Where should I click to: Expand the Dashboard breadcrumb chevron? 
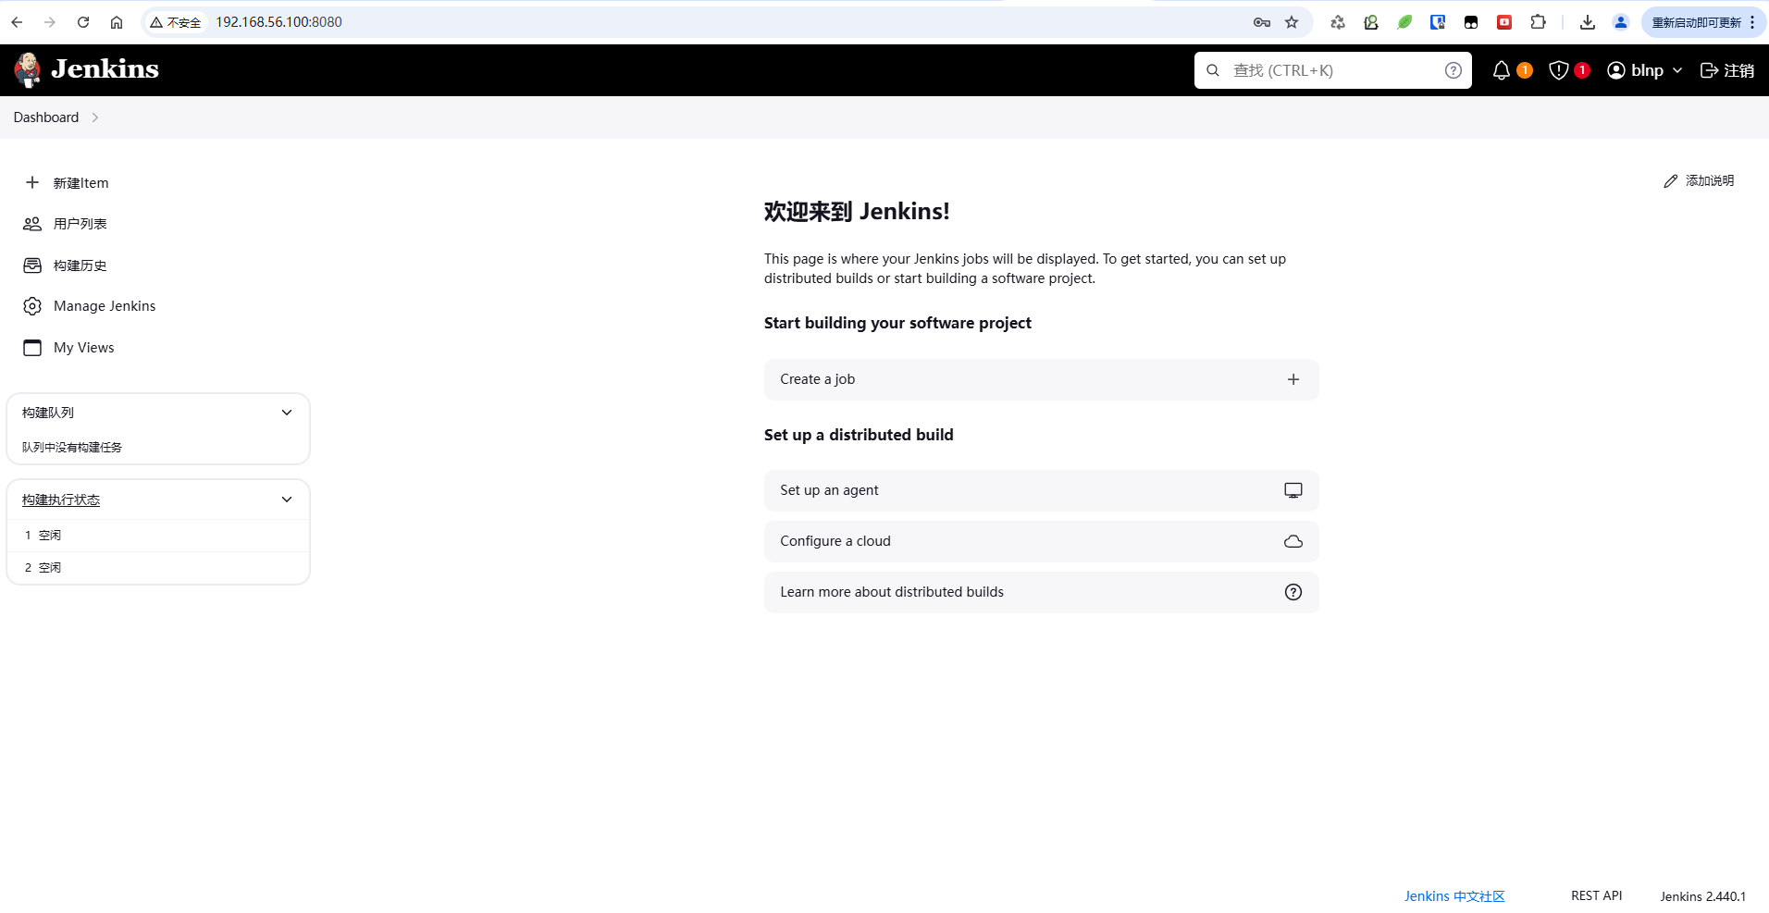coord(95,117)
